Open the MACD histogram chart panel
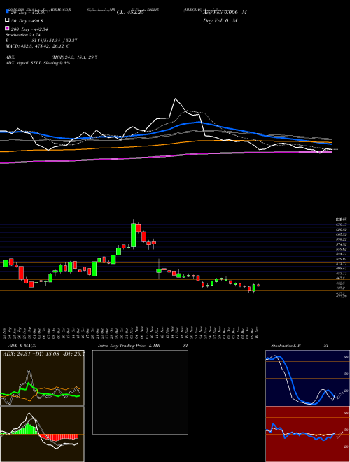The height and width of the screenshot is (462, 350). 42,434
